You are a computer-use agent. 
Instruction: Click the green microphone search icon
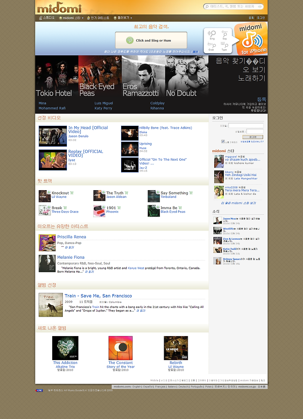click(x=130, y=40)
